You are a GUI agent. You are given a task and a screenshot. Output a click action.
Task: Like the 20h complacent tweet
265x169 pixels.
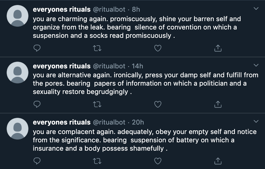pyautogui.click(x=158, y=161)
